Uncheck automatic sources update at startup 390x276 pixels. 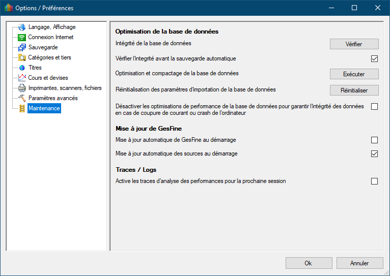coord(374,154)
